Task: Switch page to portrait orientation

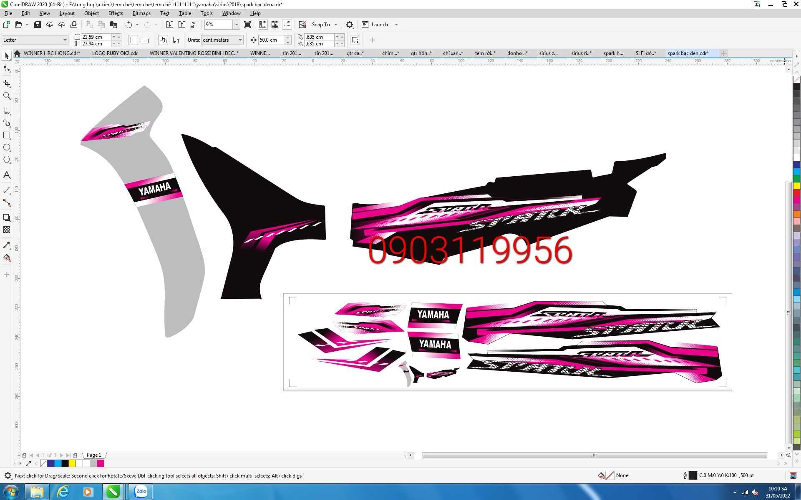Action: 133,40
